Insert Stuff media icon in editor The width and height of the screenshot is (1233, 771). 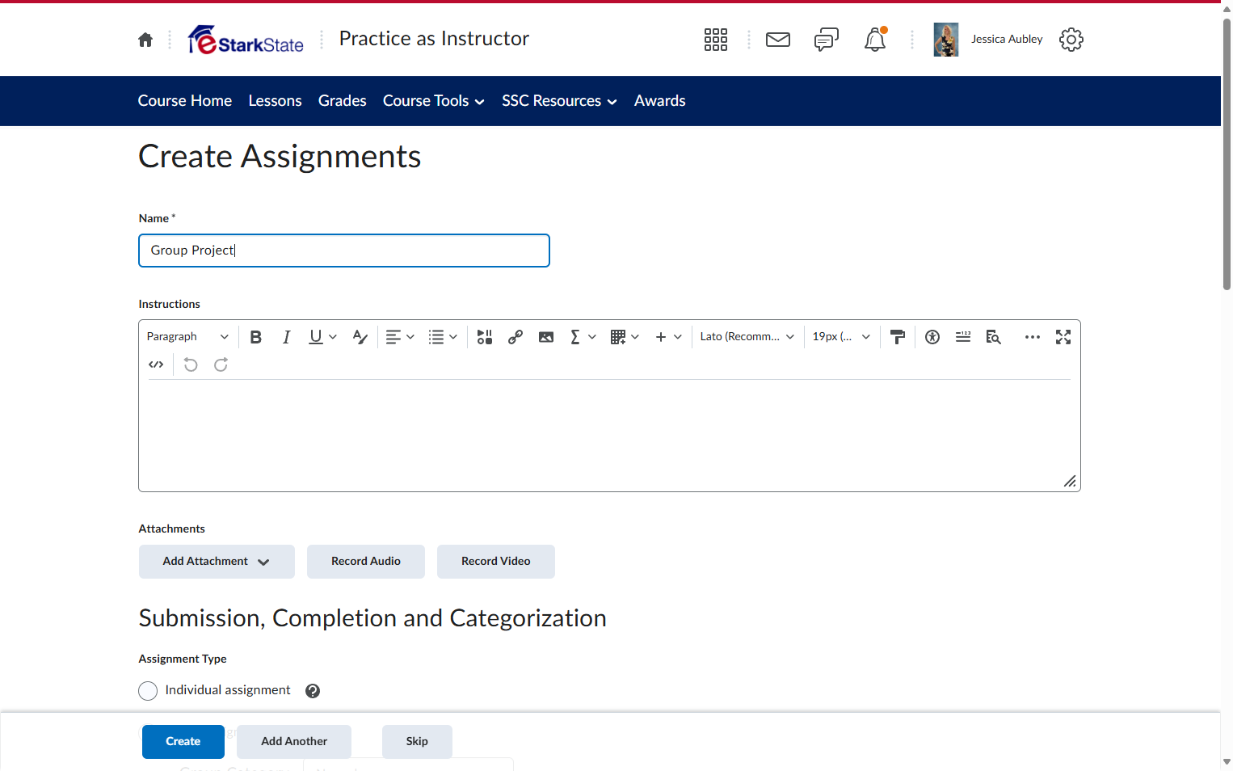[485, 337]
